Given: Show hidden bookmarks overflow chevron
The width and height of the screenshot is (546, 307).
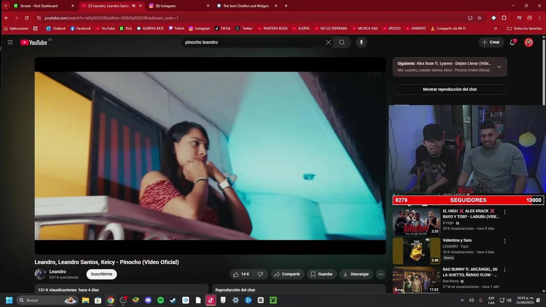Looking at the screenshot, I should [495, 29].
